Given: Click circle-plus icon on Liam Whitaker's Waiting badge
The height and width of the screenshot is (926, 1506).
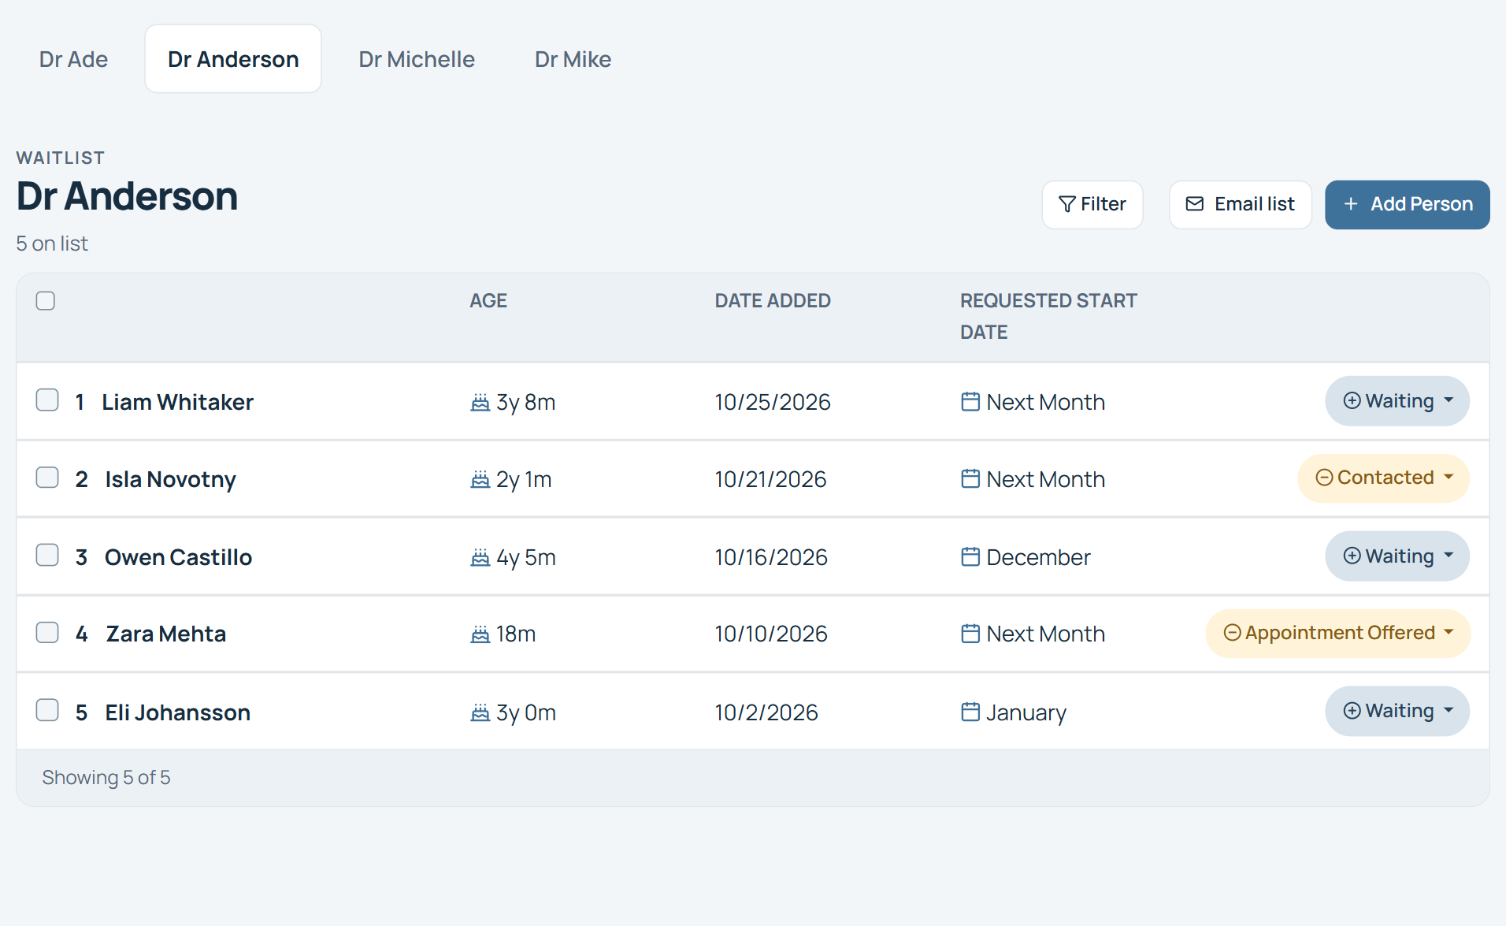Looking at the screenshot, I should pyautogui.click(x=1352, y=400).
